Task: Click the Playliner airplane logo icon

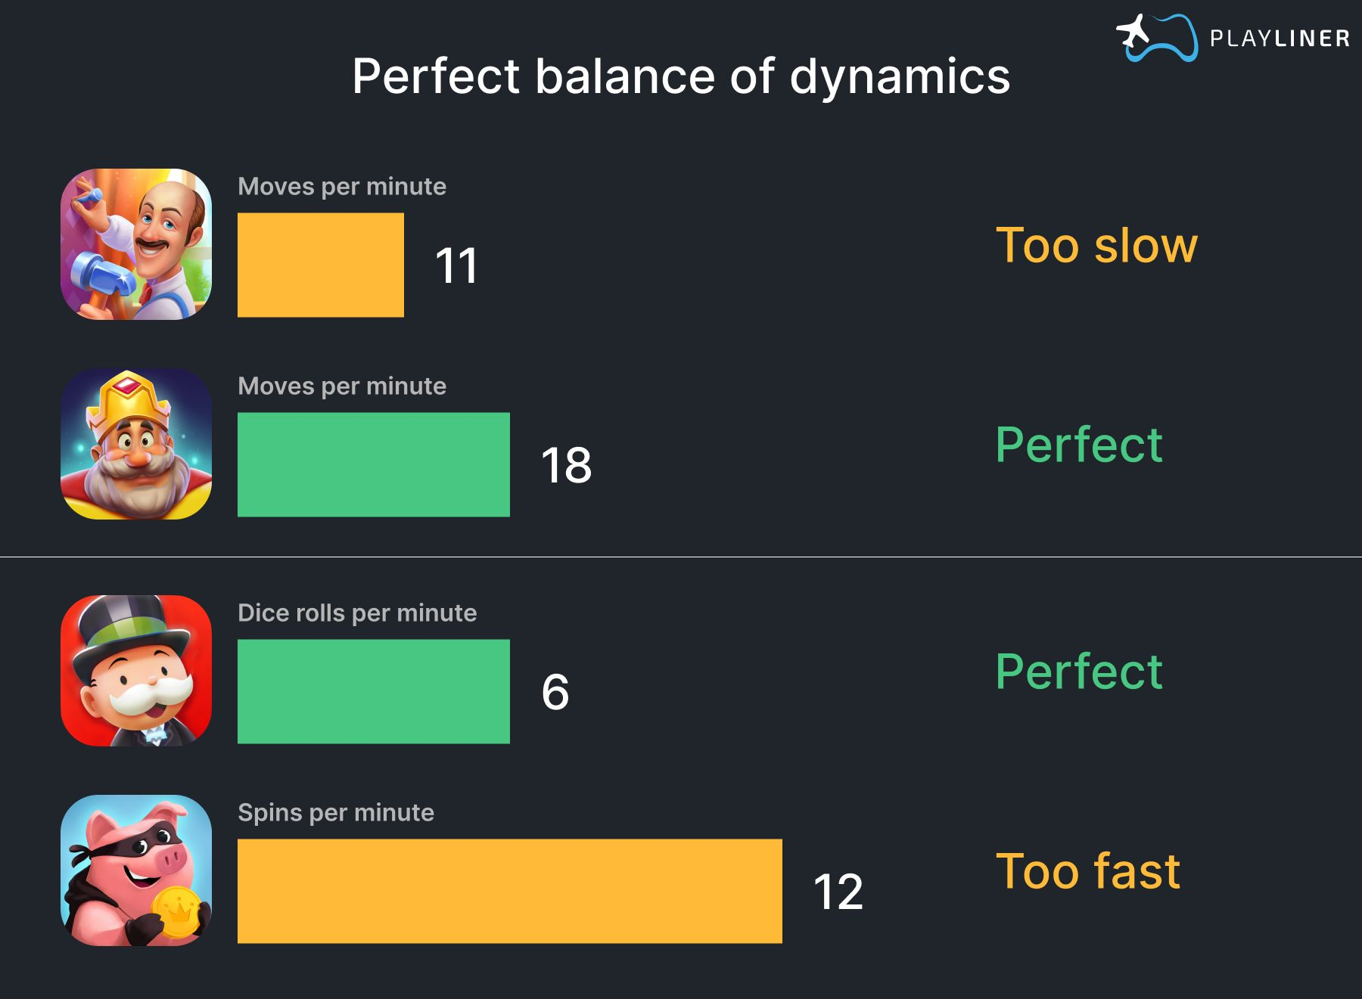Action: pos(1157,37)
